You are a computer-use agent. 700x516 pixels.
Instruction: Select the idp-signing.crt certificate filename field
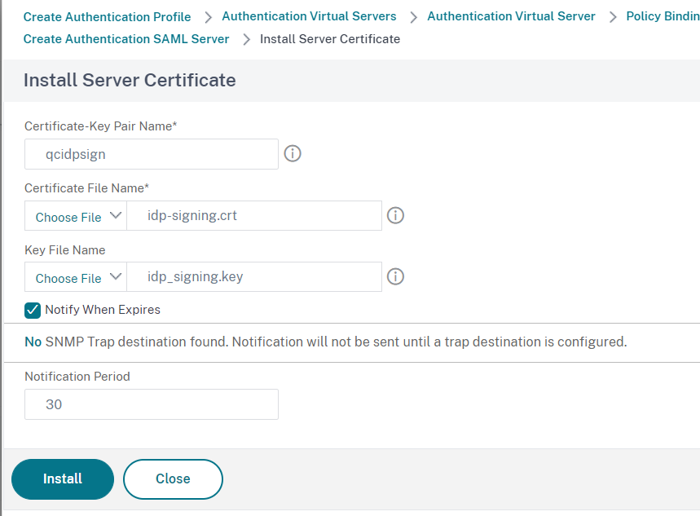pos(253,215)
